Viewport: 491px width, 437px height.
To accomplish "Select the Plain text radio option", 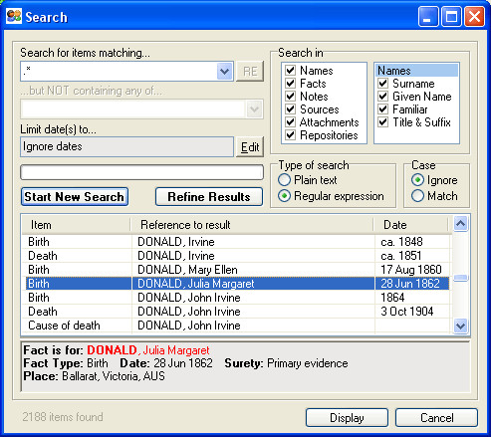I will coord(284,180).
